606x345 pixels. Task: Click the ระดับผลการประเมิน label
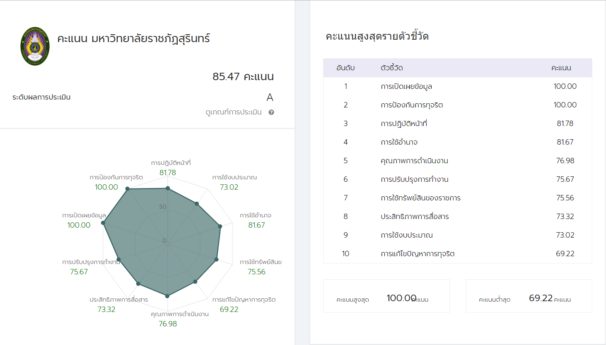41,98
